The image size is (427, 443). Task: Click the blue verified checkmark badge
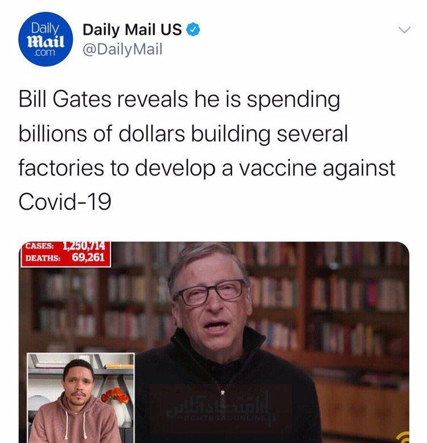pyautogui.click(x=194, y=30)
